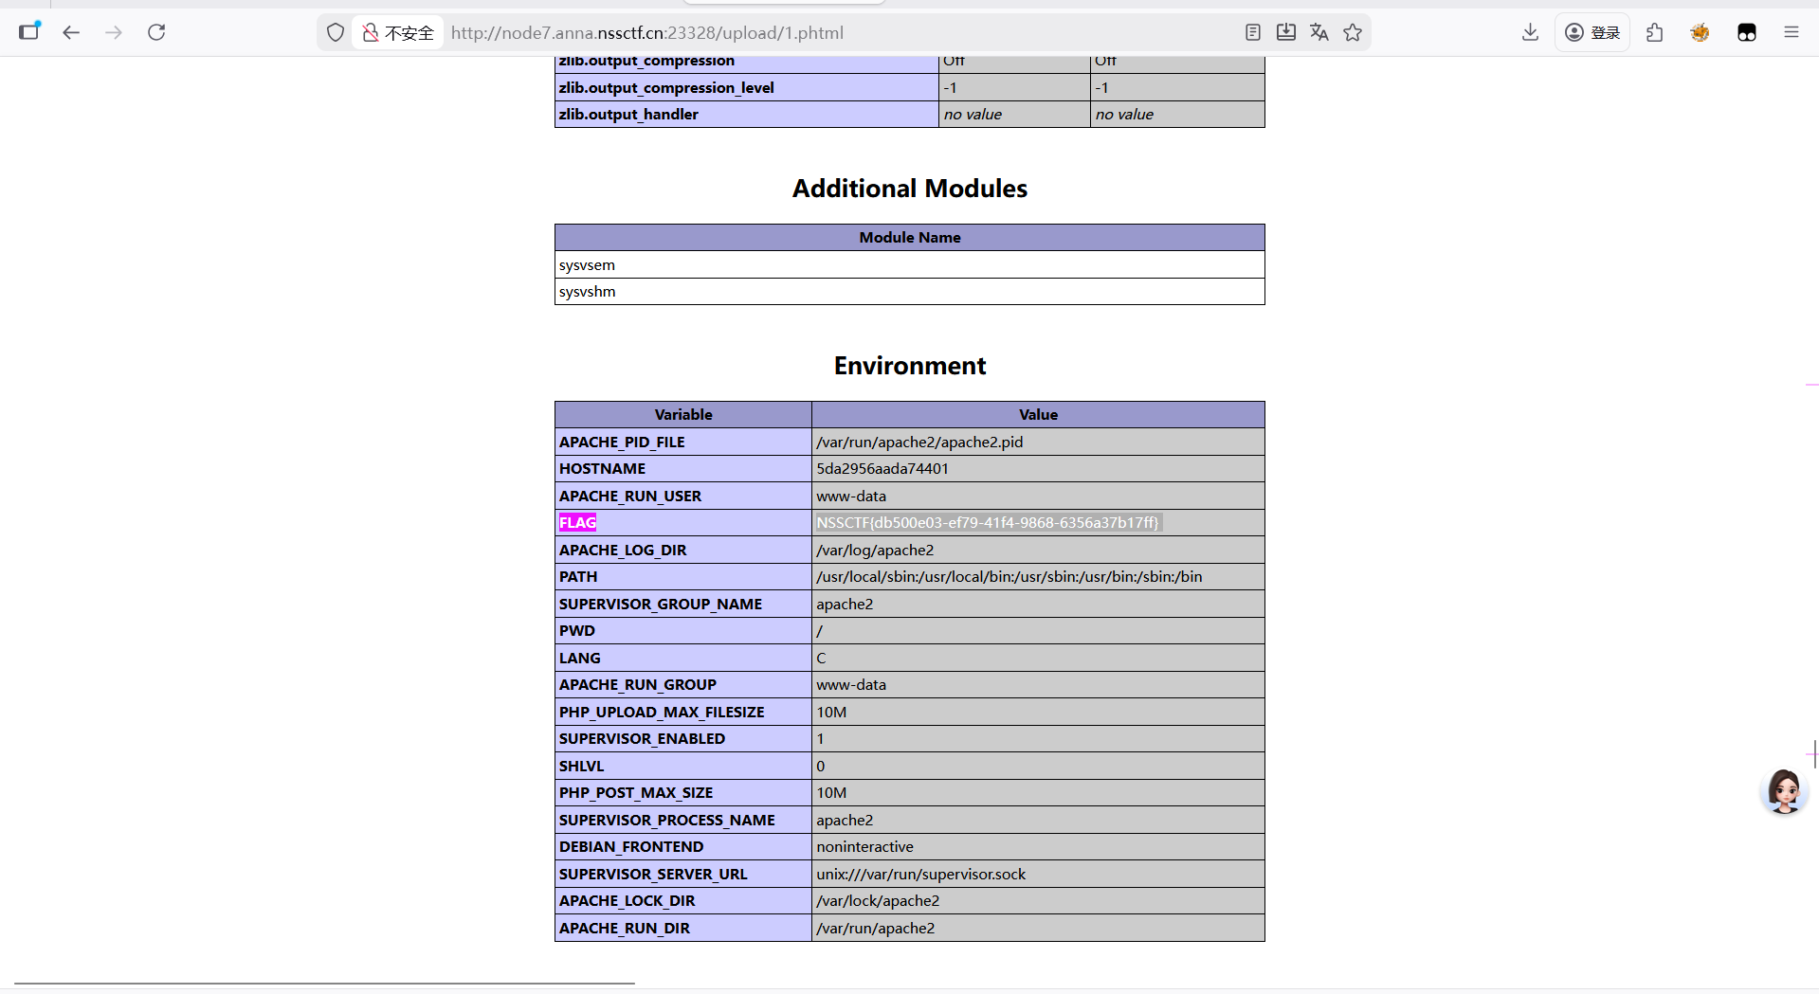Screen dimensions: 1819x994
Task: Click the translate page icon
Action: pos(1319,32)
